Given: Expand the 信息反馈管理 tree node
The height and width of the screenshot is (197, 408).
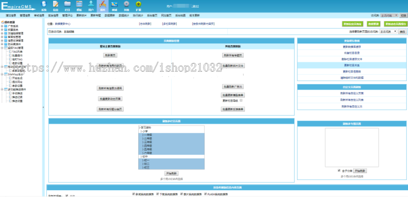Looking at the screenshot, I should [x=2, y=41].
